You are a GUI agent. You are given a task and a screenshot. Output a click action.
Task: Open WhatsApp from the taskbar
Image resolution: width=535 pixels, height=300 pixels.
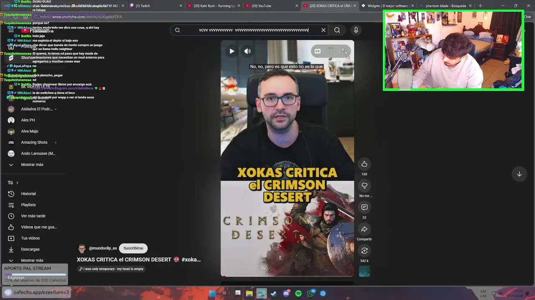click(311, 293)
